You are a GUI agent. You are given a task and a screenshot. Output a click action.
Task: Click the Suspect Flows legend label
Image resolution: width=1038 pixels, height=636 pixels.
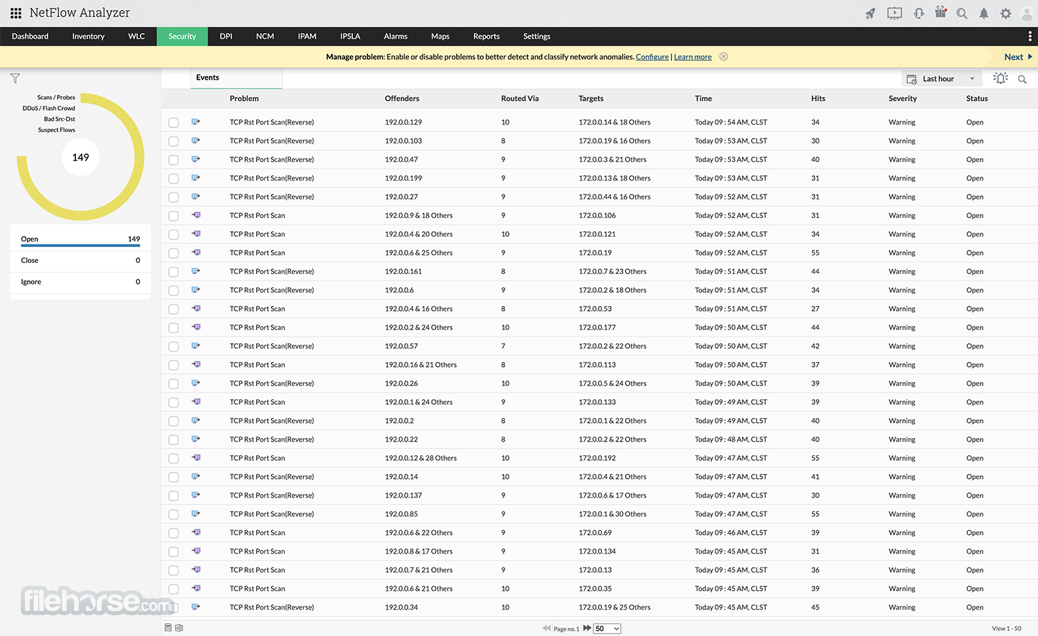57,130
